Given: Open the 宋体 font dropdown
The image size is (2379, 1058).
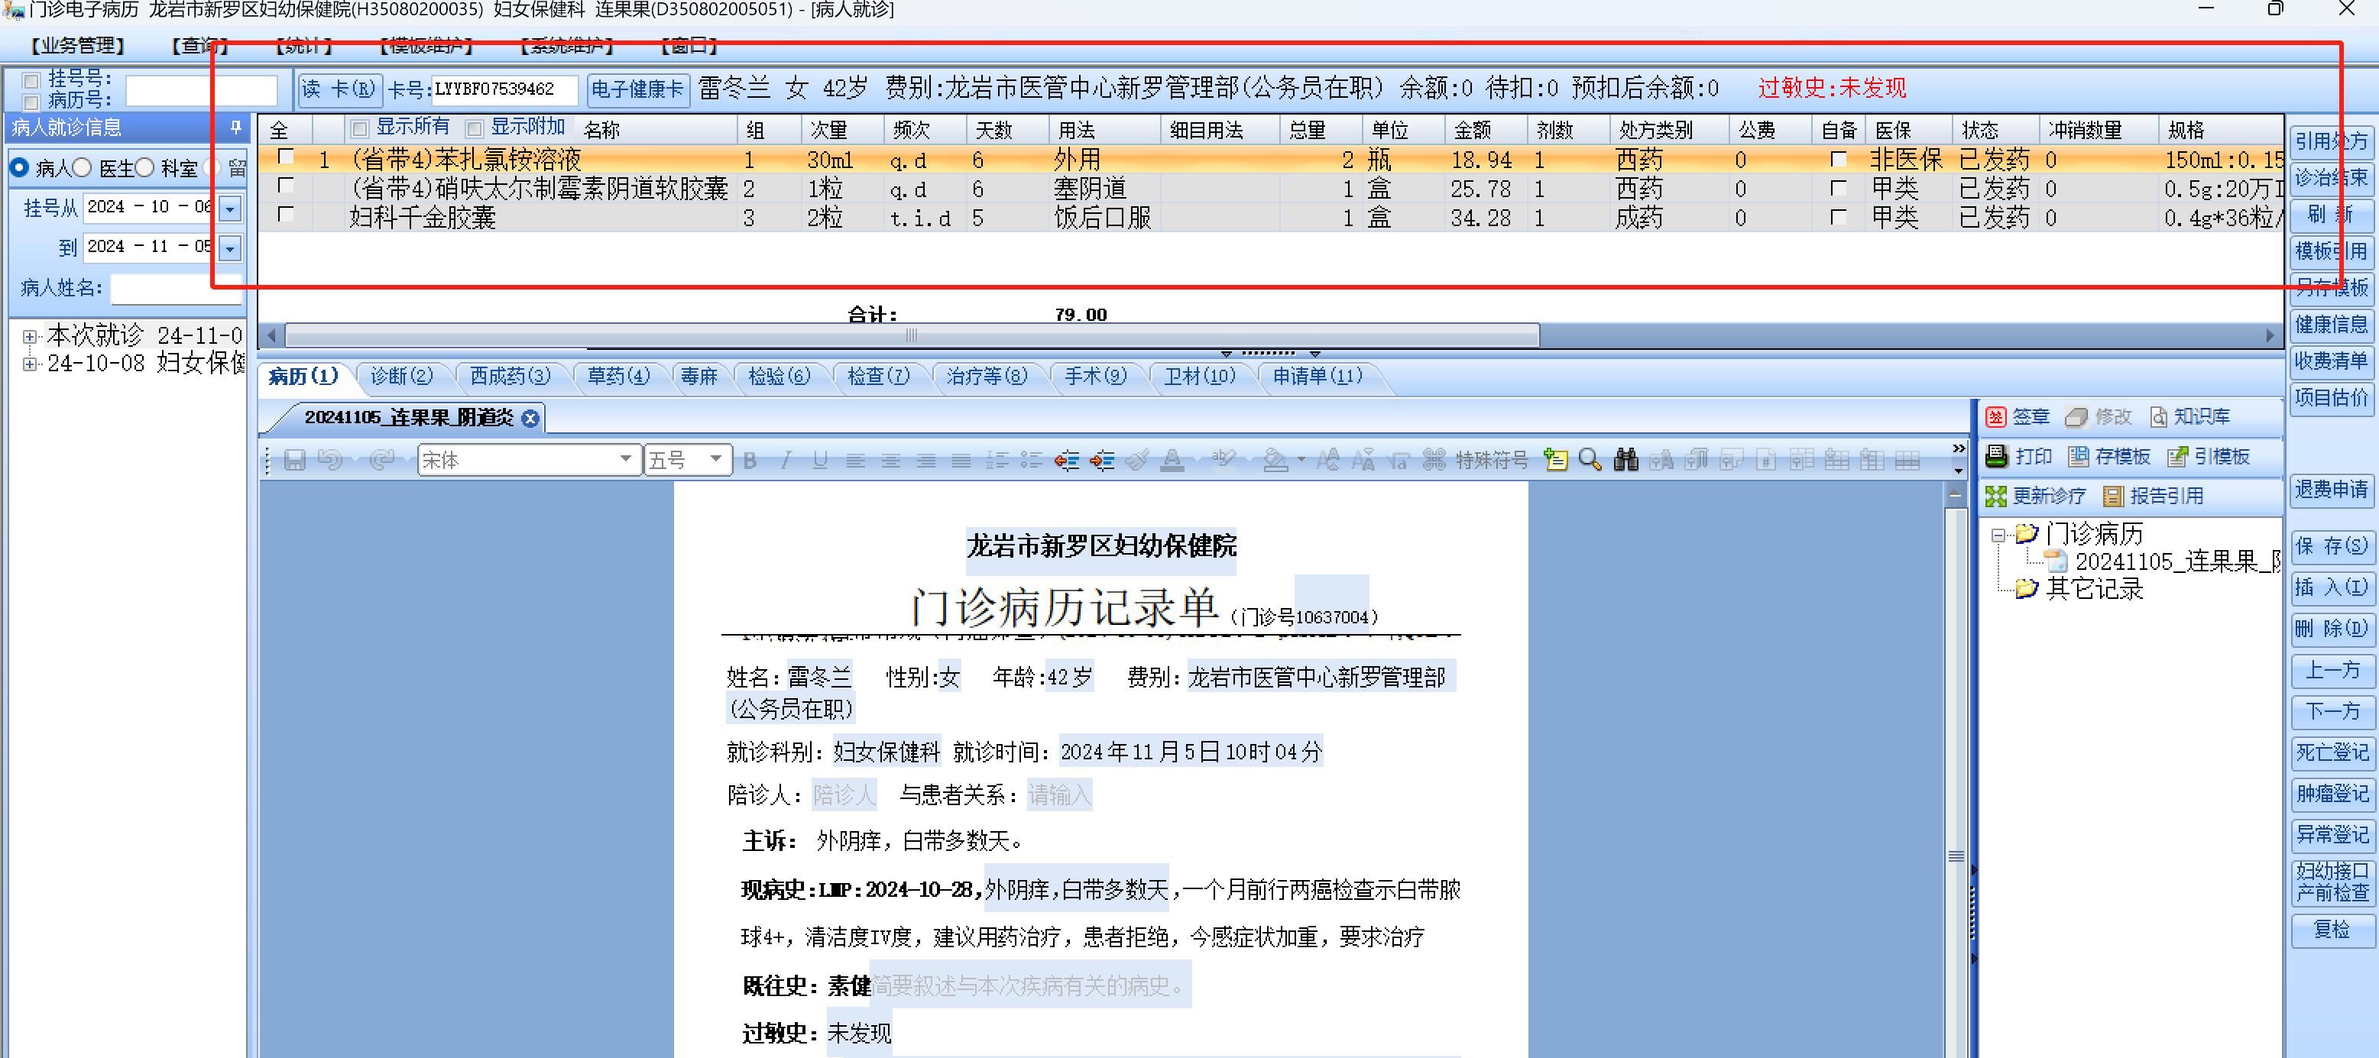Looking at the screenshot, I should tap(625, 459).
